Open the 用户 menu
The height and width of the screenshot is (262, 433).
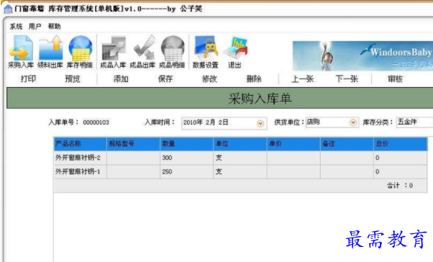35,27
